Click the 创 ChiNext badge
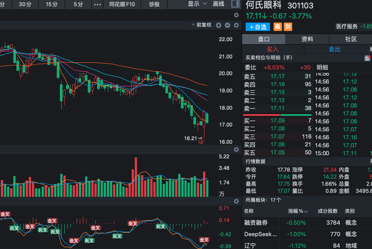 coord(288,27)
